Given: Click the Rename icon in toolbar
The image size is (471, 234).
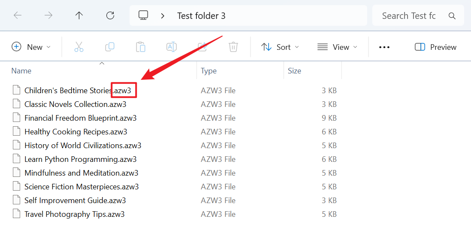Looking at the screenshot, I should pyautogui.click(x=172, y=47).
